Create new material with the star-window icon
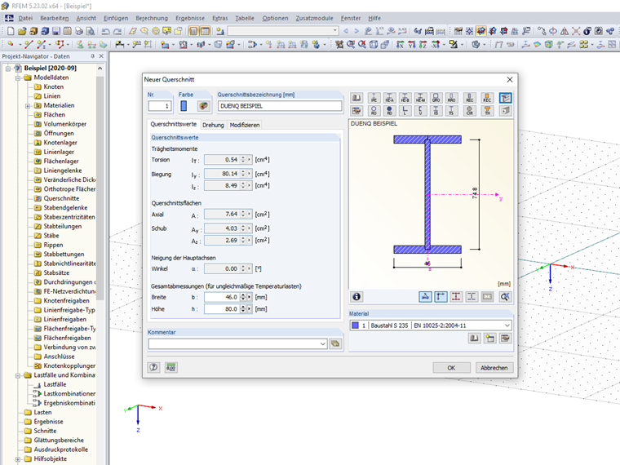 490,338
